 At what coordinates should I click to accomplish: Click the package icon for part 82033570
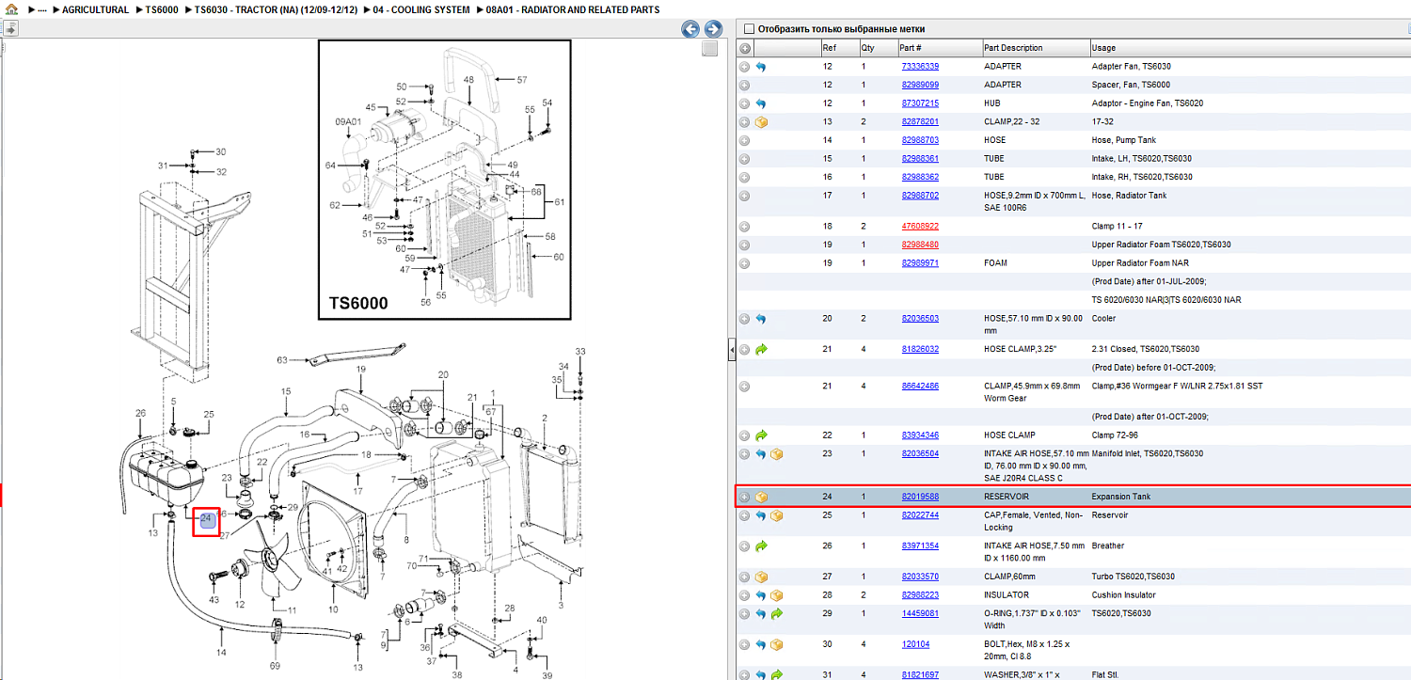pyautogui.click(x=761, y=577)
